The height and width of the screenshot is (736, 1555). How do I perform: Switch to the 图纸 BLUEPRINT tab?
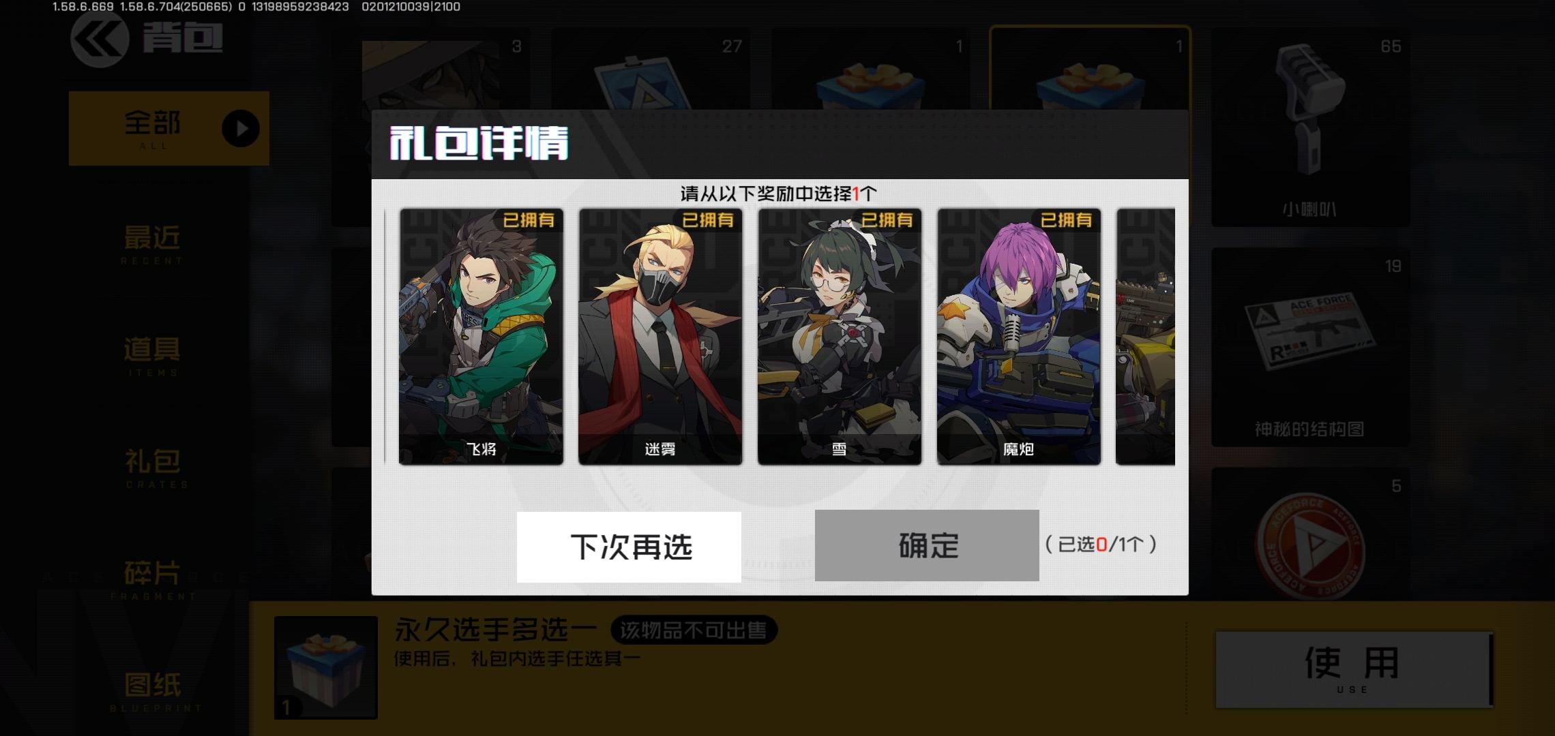coord(153,691)
